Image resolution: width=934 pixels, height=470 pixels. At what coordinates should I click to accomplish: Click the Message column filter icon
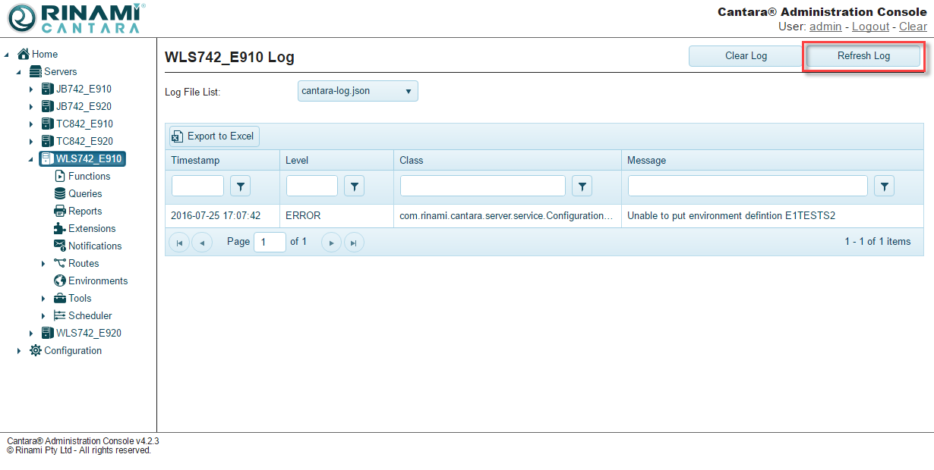point(884,186)
